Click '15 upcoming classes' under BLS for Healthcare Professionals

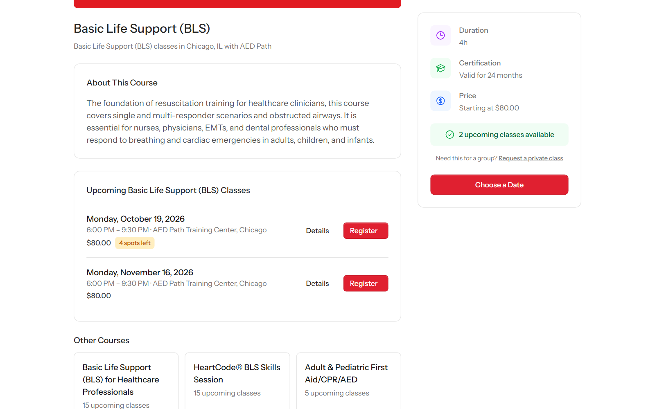coord(116,405)
